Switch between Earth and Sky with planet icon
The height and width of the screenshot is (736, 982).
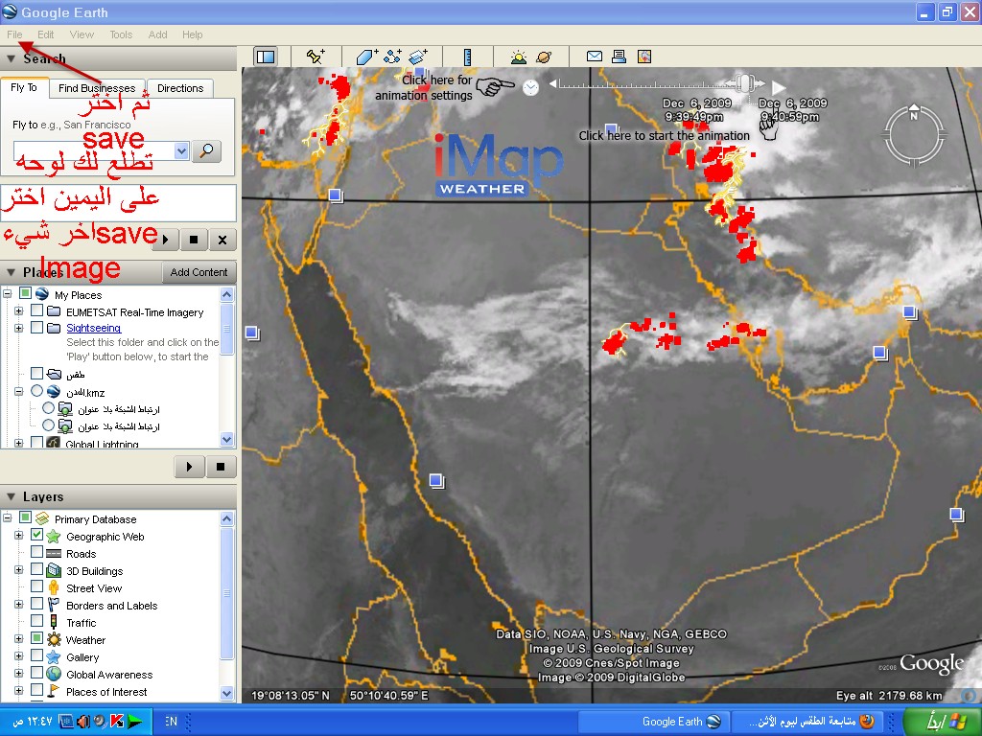545,57
